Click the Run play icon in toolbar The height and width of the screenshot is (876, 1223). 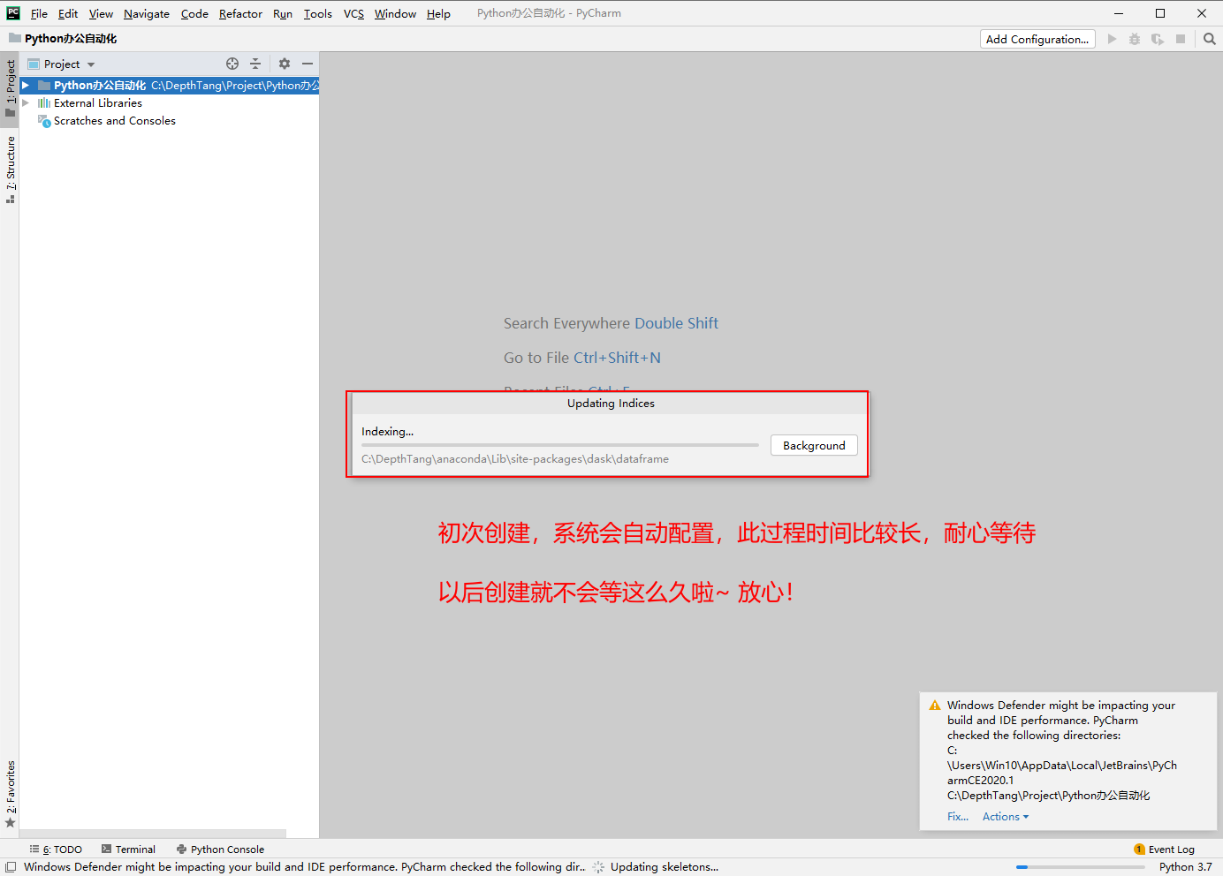(1112, 39)
